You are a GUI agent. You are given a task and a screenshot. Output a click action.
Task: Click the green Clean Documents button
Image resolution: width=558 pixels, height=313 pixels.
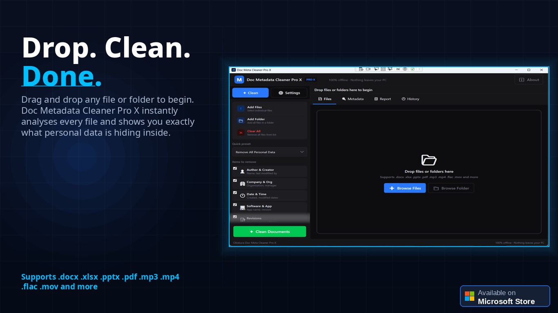270,231
